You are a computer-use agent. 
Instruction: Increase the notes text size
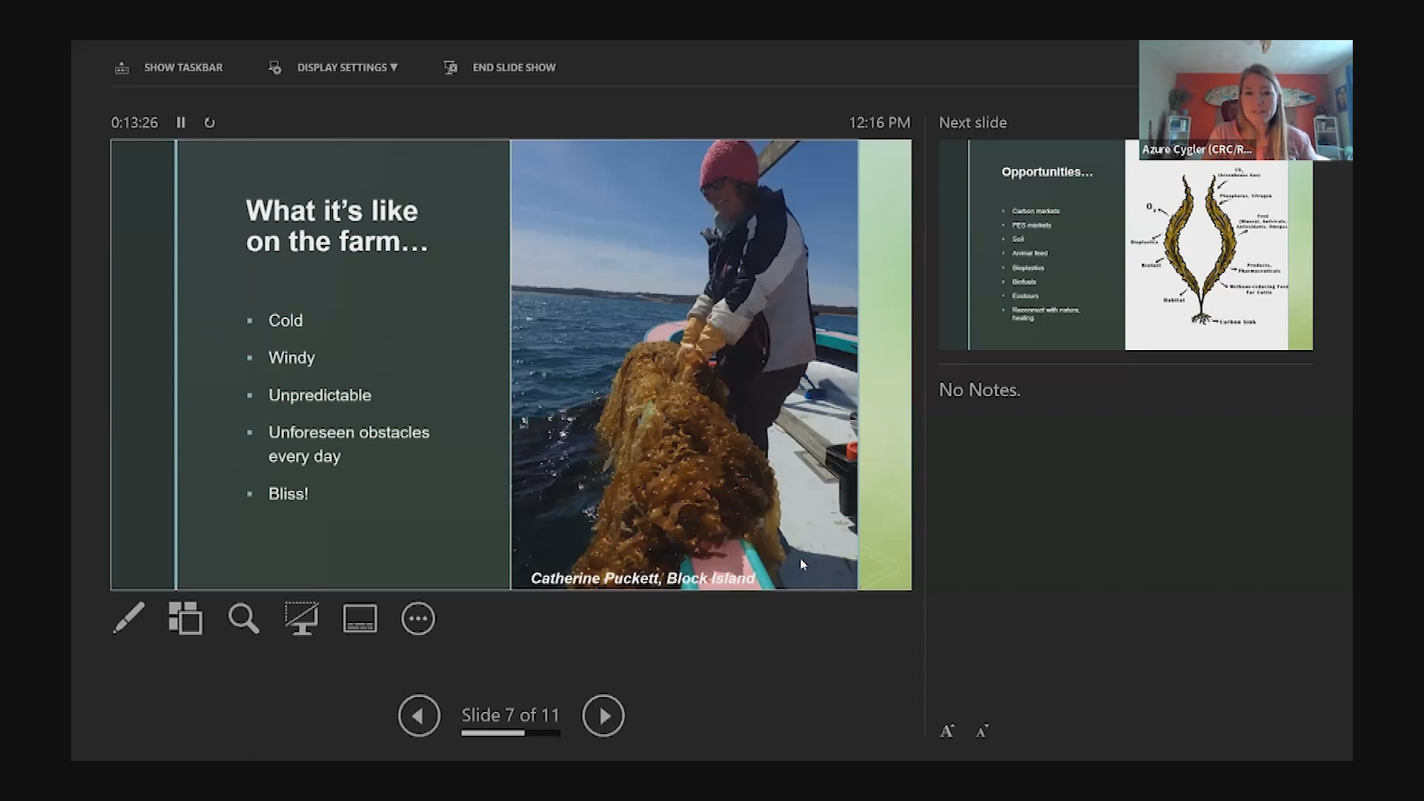[x=947, y=731]
